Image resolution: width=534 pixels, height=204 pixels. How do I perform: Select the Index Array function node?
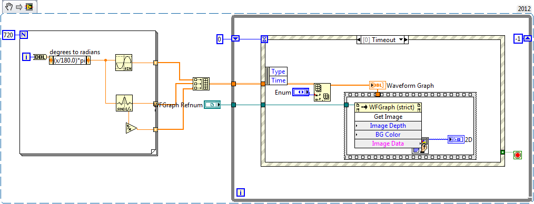click(x=322, y=92)
